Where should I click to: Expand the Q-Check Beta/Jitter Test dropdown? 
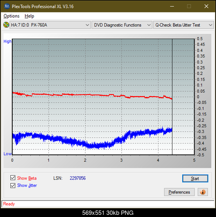point(183,25)
